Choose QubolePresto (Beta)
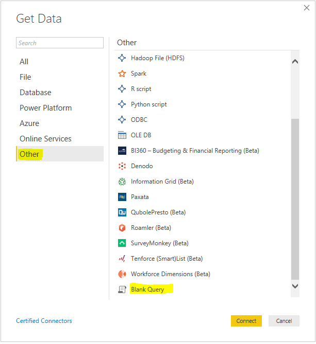Viewport: 316px width, 344px height. coord(158,212)
